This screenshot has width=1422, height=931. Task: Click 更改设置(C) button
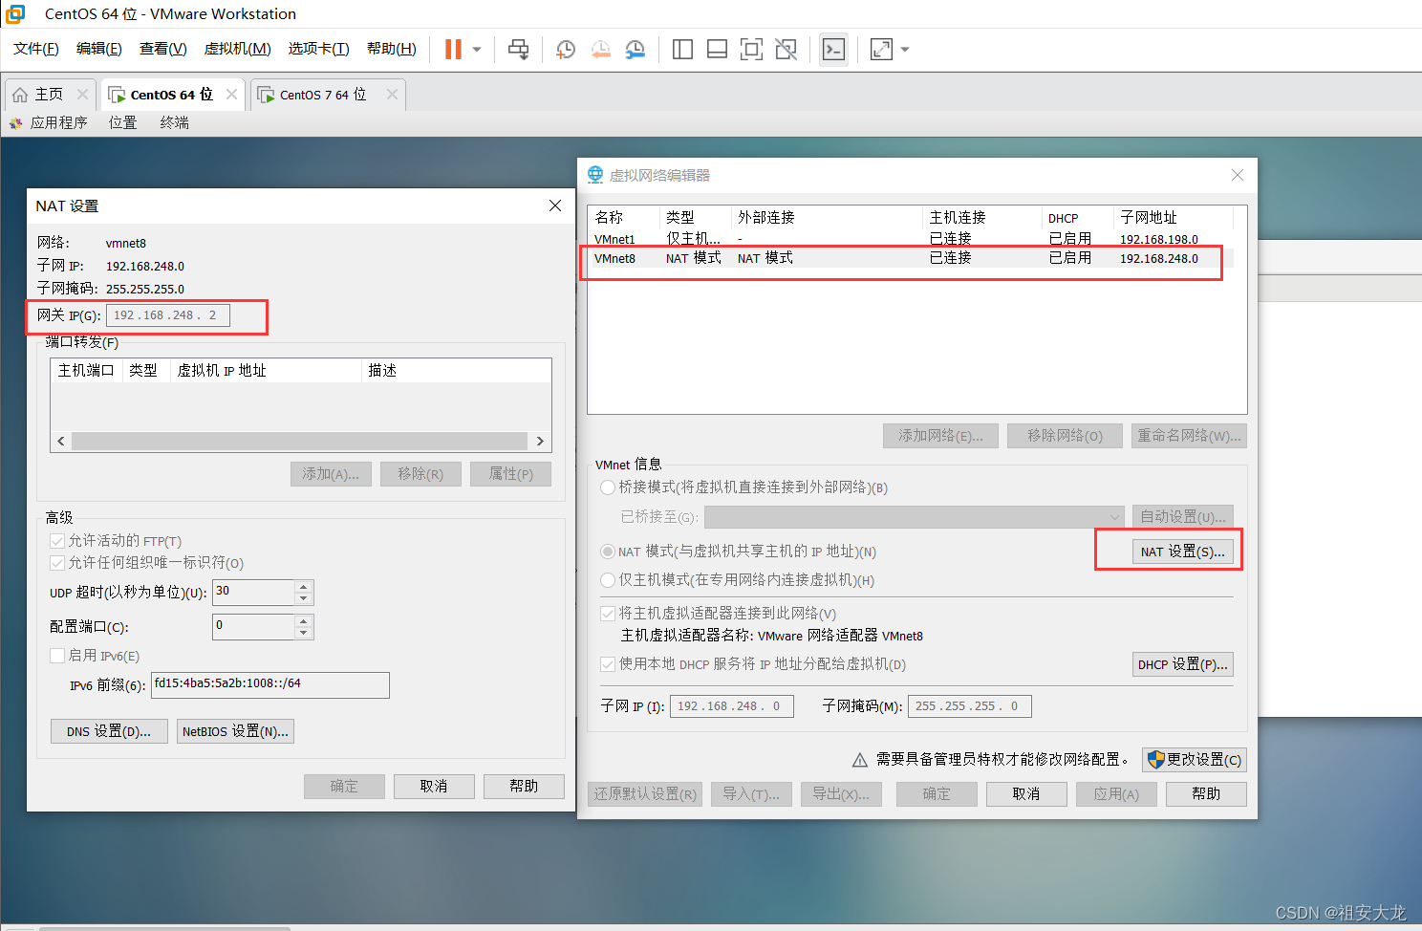point(1195,760)
